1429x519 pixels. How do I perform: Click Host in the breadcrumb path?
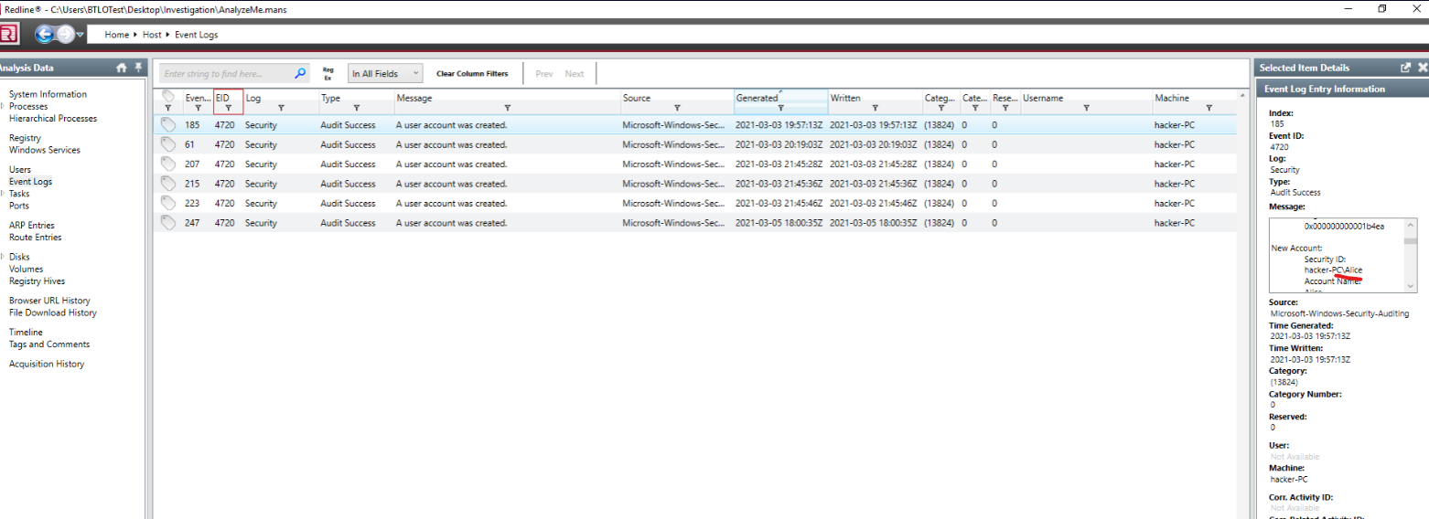coord(152,35)
